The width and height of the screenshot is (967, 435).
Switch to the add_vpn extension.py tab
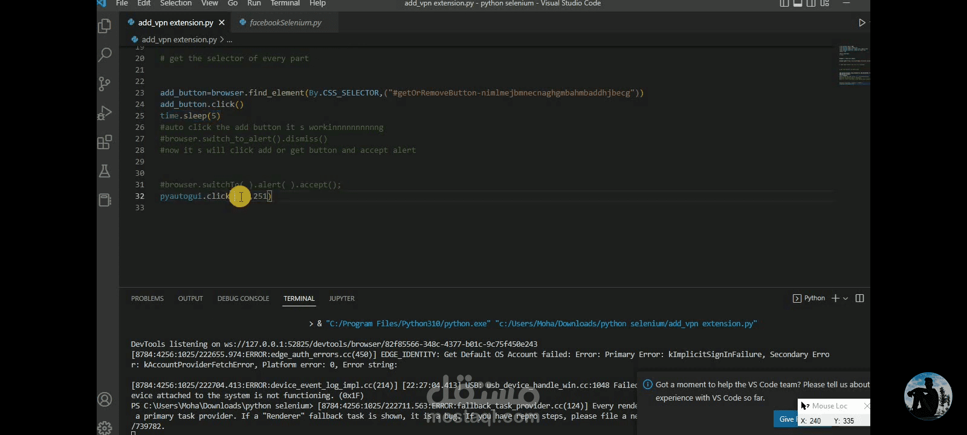click(x=175, y=22)
